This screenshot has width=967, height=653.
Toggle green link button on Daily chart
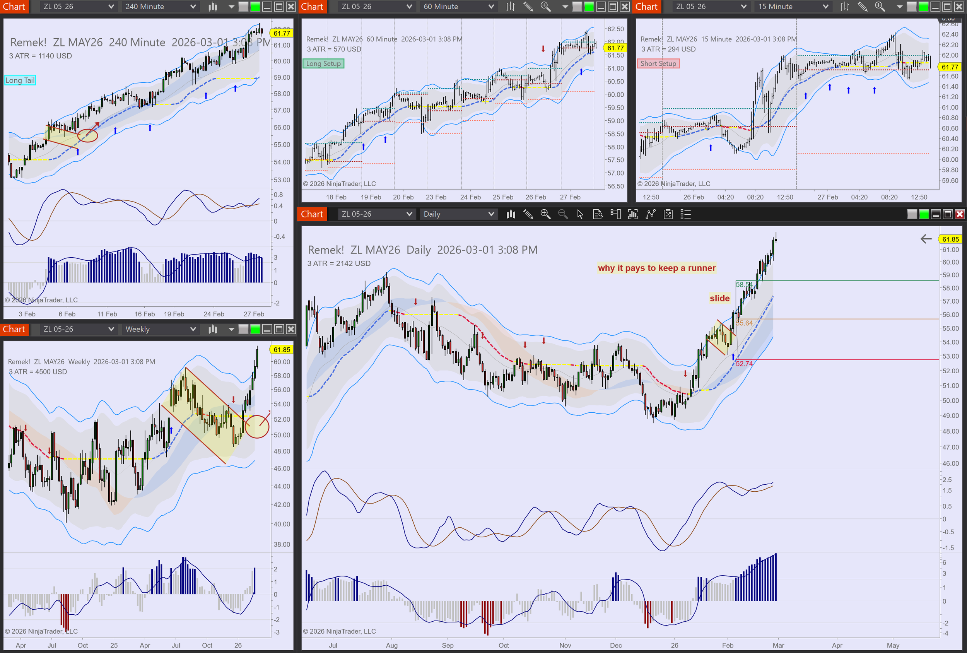point(924,214)
